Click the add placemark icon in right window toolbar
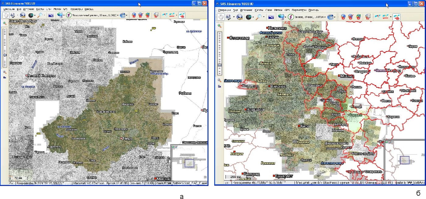 tap(343, 17)
